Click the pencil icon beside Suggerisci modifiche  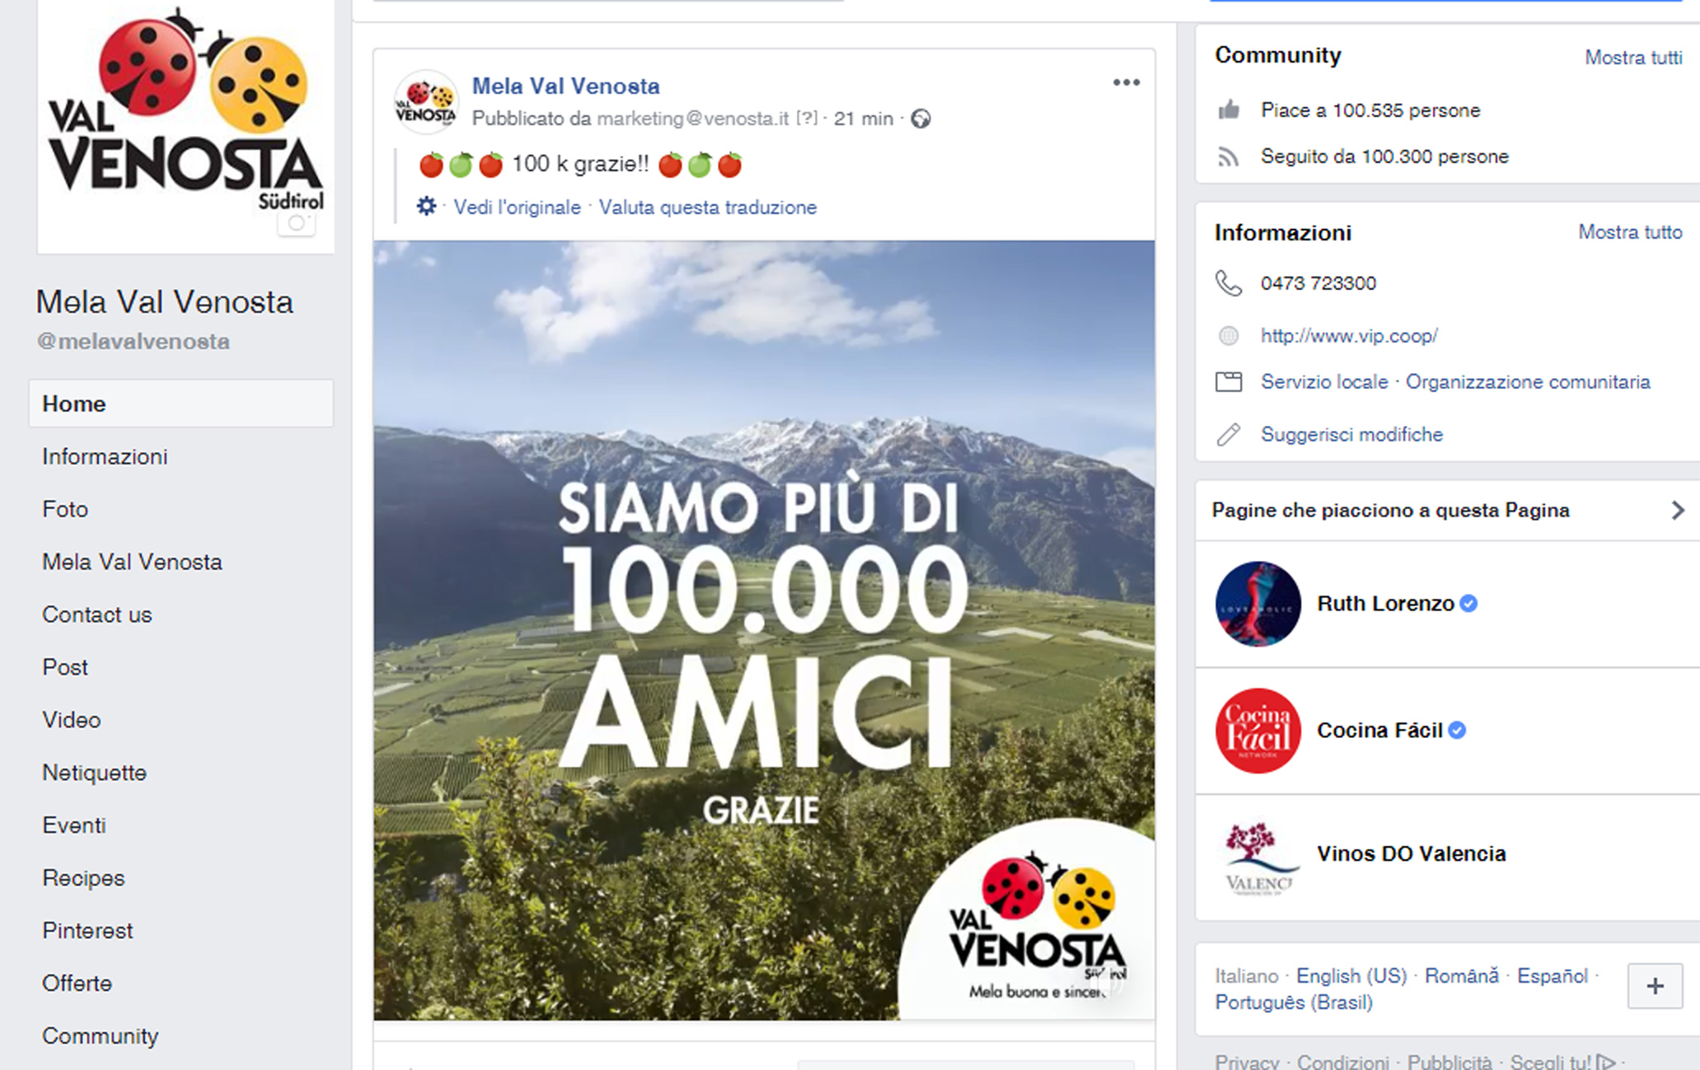coord(1229,434)
